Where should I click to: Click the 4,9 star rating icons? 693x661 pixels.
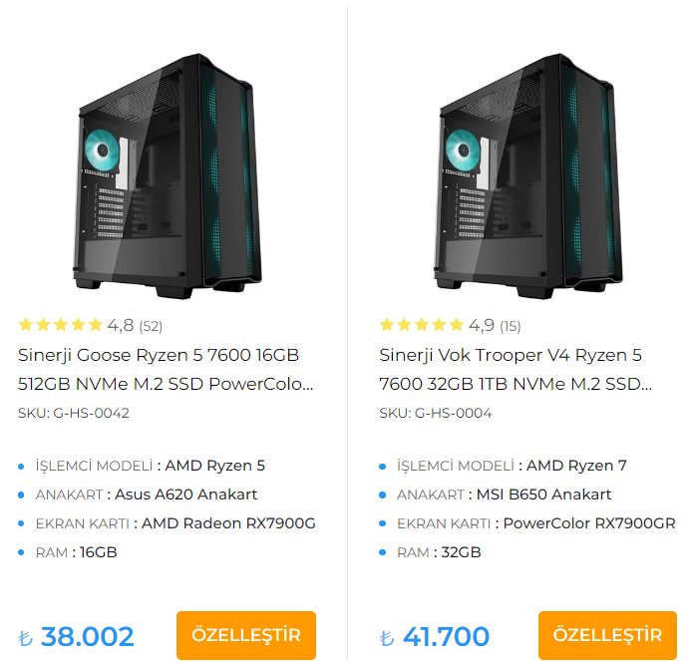(x=421, y=325)
